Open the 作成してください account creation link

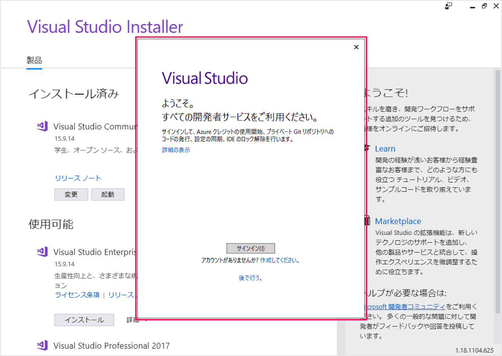[x=280, y=260]
